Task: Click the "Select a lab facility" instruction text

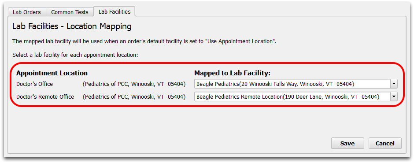Action: [x=75, y=55]
